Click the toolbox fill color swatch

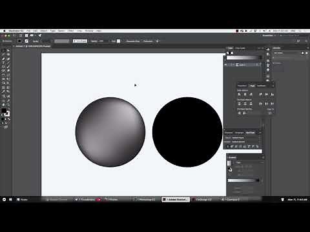click(4, 110)
